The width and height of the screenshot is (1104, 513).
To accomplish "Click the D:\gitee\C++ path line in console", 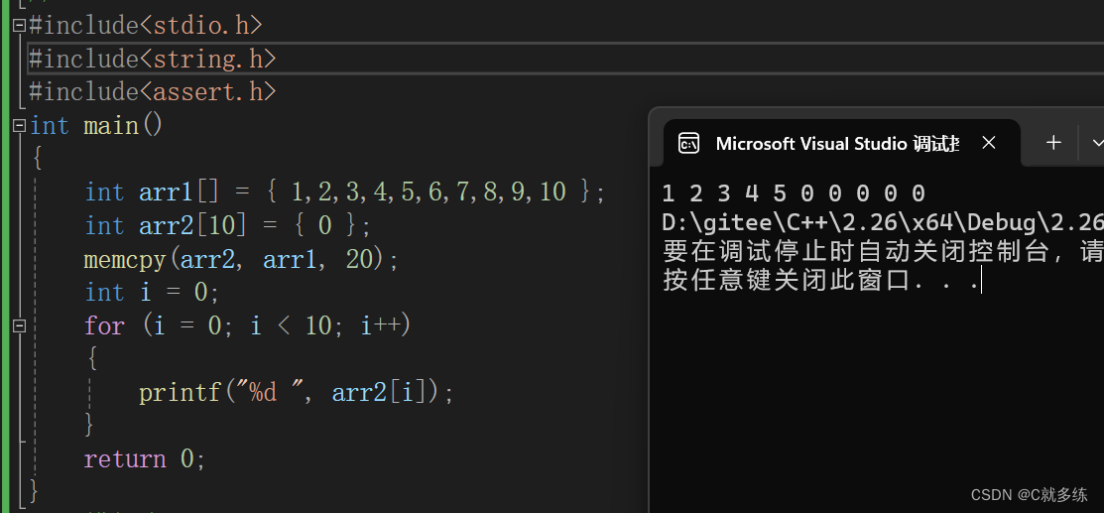I will coord(883,222).
